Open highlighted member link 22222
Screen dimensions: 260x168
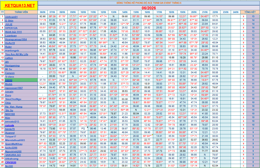tap(9, 81)
